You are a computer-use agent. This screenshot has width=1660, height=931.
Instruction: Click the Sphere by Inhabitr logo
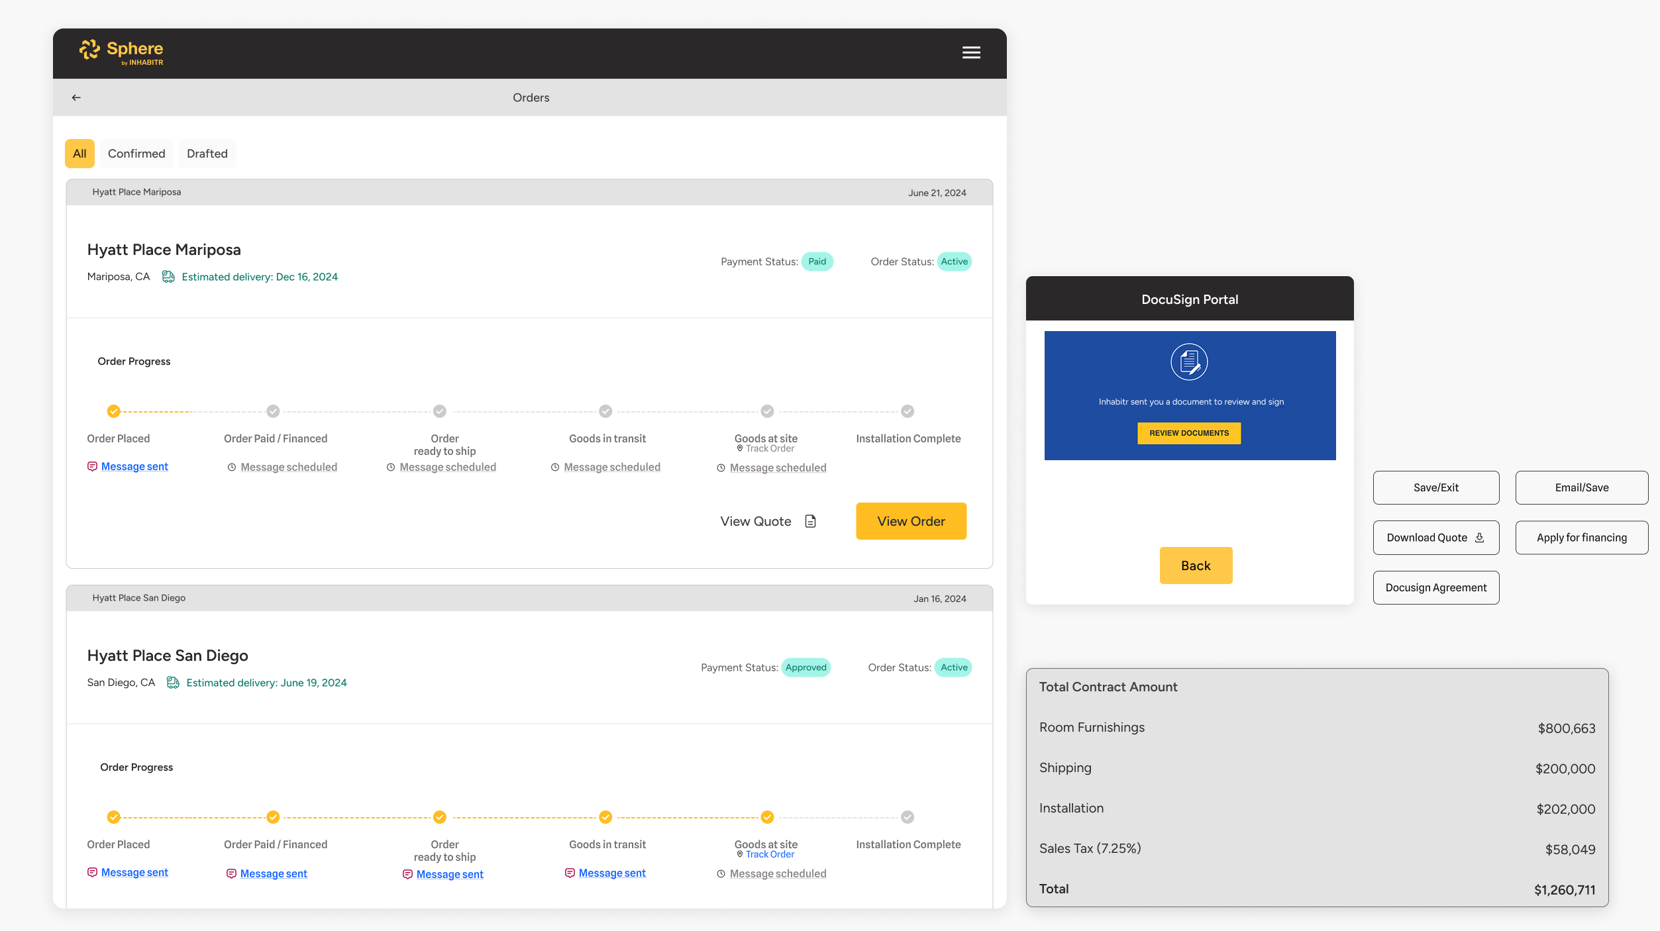pyautogui.click(x=121, y=52)
